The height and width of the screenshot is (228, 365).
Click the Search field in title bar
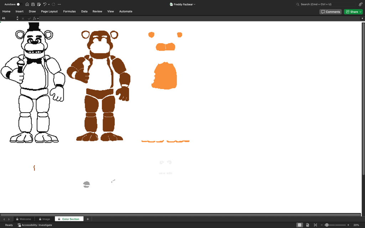pyautogui.click(x=325, y=4)
